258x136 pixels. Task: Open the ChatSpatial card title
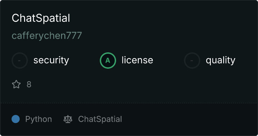coord(41,18)
